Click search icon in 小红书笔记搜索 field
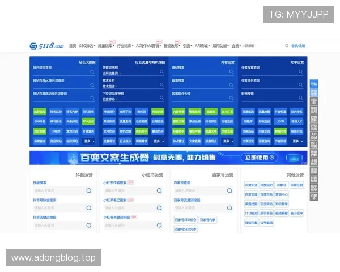The width and height of the screenshot is (340, 272). pyautogui.click(x=159, y=208)
